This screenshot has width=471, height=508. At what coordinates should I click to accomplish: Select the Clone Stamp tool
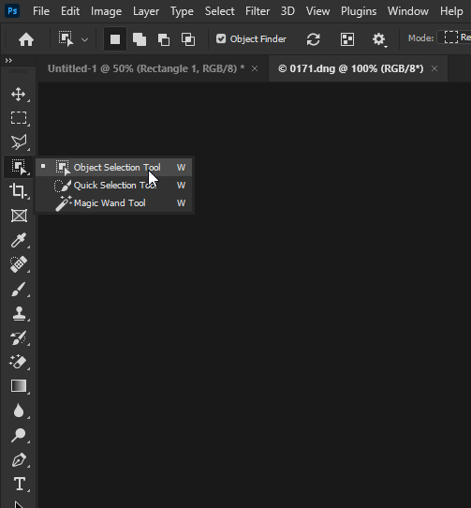click(x=19, y=313)
